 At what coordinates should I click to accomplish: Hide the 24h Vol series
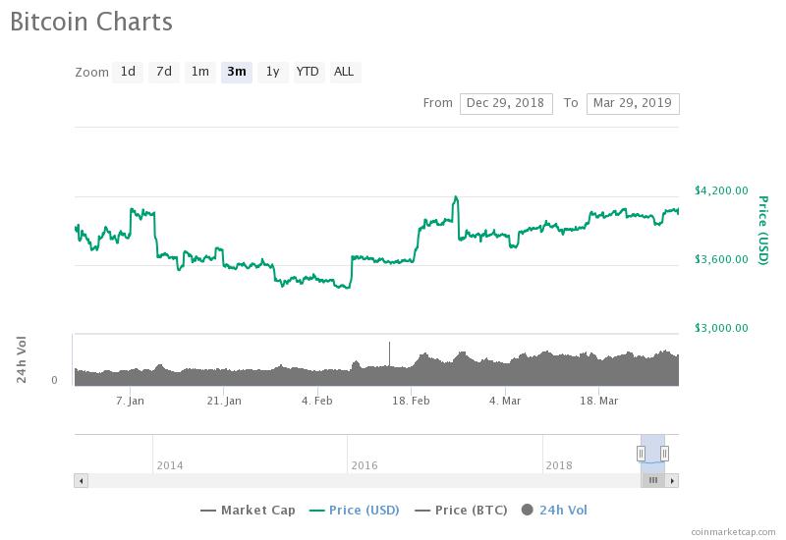pyautogui.click(x=554, y=510)
